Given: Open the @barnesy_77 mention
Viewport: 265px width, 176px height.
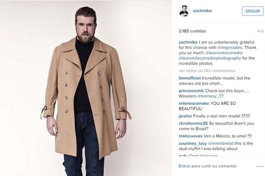Looking at the screenshot, I should [x=210, y=96].
